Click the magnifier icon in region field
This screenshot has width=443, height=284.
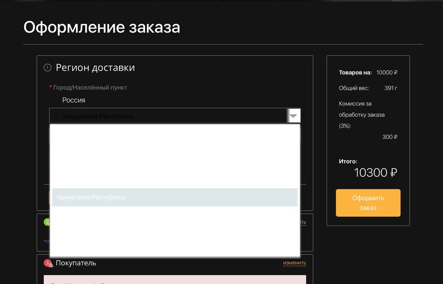tap(57, 116)
